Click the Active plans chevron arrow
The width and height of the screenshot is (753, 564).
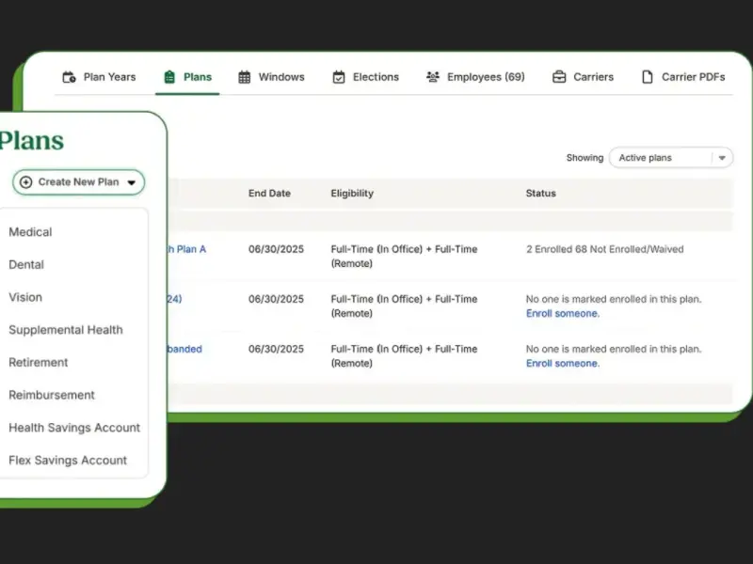pyautogui.click(x=722, y=158)
